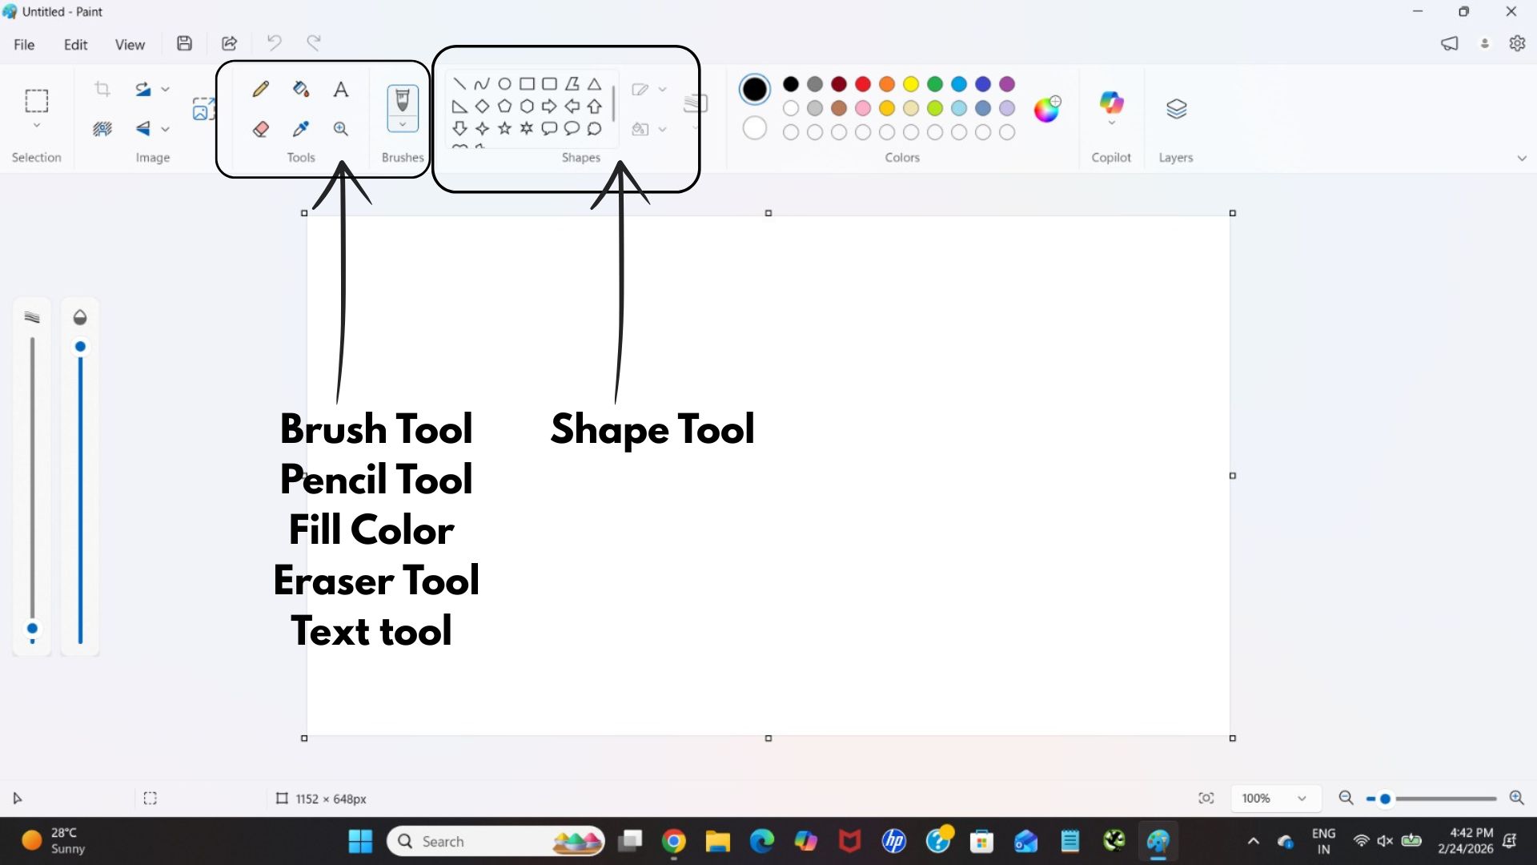Click the Share button

pos(229,42)
